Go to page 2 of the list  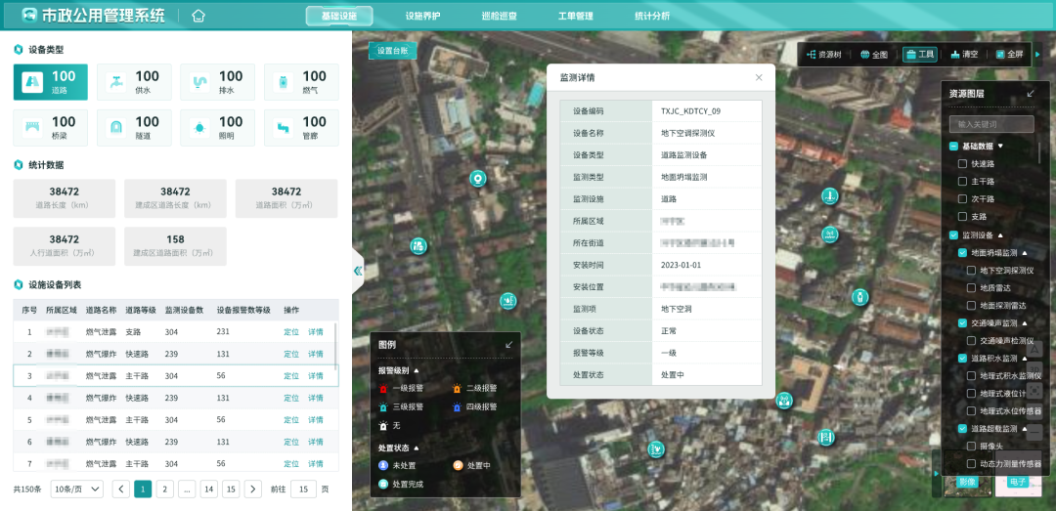point(165,489)
